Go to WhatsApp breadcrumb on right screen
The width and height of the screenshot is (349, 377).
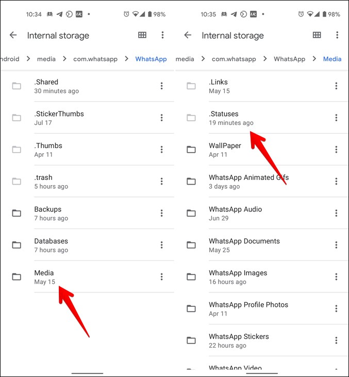(x=289, y=59)
